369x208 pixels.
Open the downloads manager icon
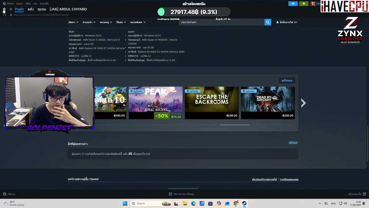[170, 194]
